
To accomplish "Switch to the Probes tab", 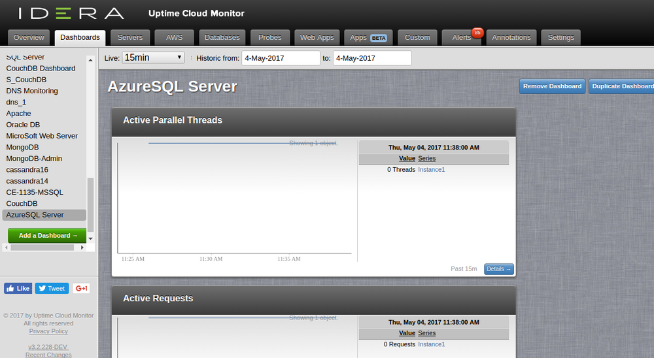I will tap(270, 37).
